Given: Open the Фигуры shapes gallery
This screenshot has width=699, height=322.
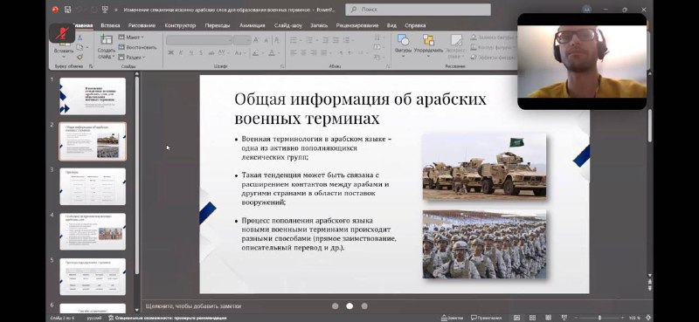Looking at the screenshot, I should click(x=403, y=45).
